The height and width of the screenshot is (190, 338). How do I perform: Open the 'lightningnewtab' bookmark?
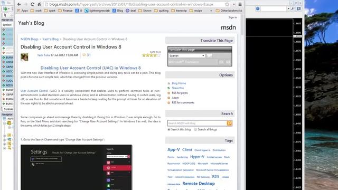click(x=97, y=11)
